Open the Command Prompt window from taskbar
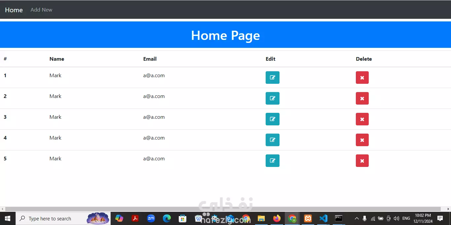The image size is (451, 225). click(x=339, y=218)
